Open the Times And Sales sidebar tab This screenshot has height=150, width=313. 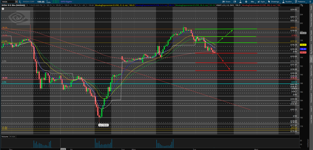click(x=311, y=21)
